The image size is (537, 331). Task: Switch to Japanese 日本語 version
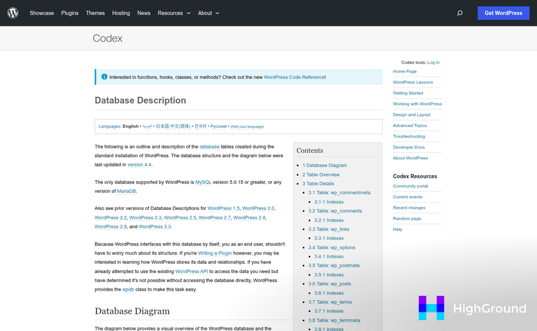pyautogui.click(x=162, y=126)
